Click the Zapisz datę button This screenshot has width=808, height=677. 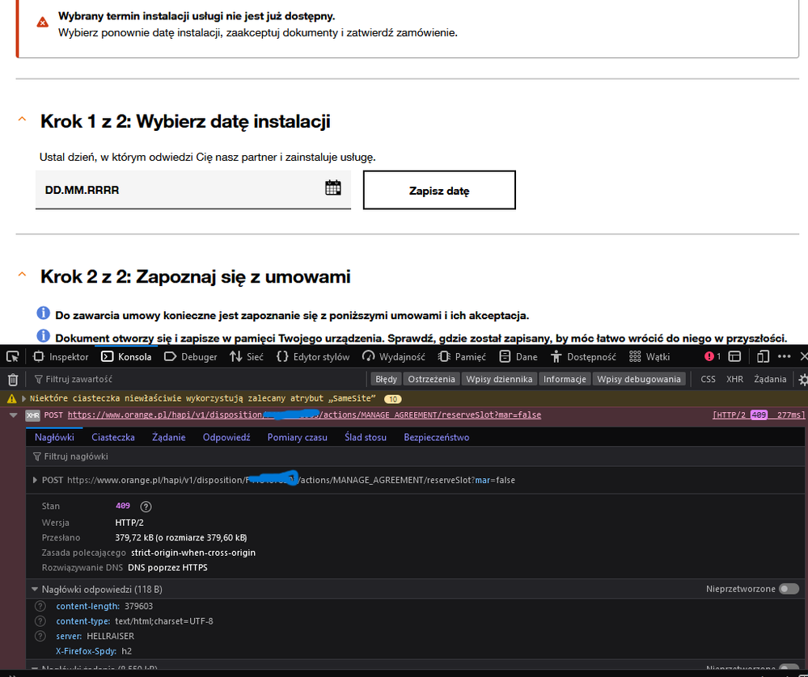[438, 191]
